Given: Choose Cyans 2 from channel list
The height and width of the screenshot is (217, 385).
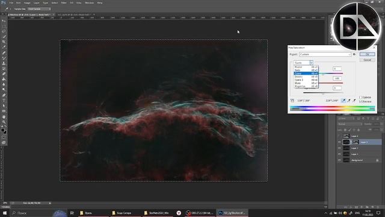Looking at the screenshot, I should pos(306,80).
